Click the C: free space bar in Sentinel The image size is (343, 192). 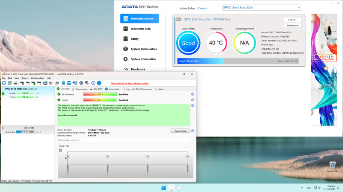(25, 132)
